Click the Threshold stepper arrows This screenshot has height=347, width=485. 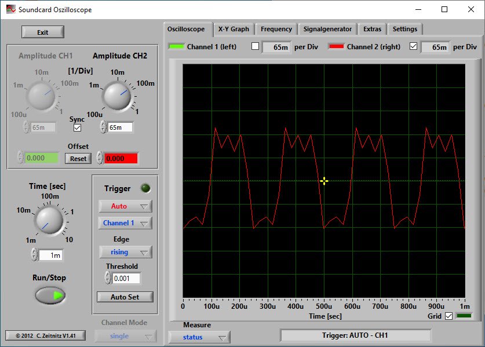108,278
